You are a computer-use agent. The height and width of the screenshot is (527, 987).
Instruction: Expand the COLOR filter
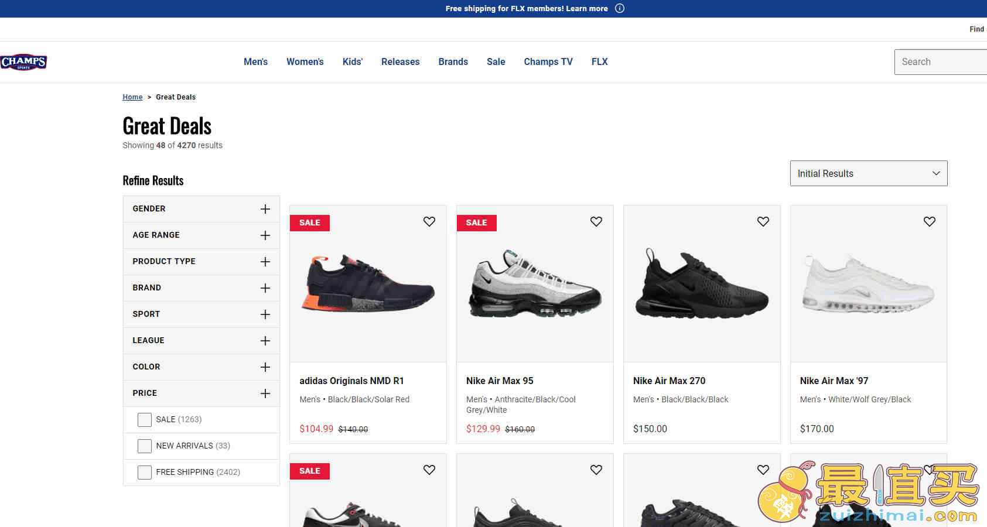click(x=202, y=367)
